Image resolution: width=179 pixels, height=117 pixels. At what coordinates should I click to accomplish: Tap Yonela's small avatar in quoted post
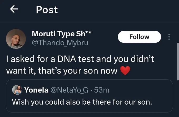tap(17, 90)
